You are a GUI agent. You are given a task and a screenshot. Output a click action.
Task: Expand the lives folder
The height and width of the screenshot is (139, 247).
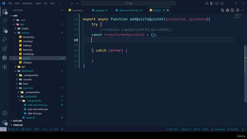coord(17,84)
